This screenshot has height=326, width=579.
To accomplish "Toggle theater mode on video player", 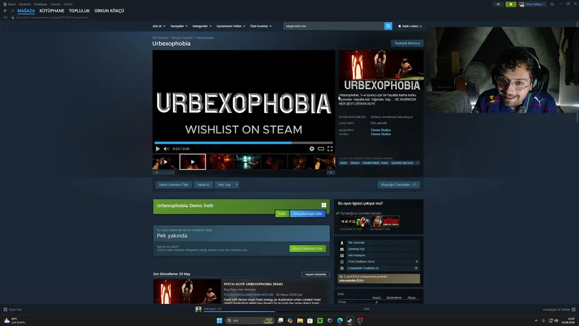I will (321, 149).
